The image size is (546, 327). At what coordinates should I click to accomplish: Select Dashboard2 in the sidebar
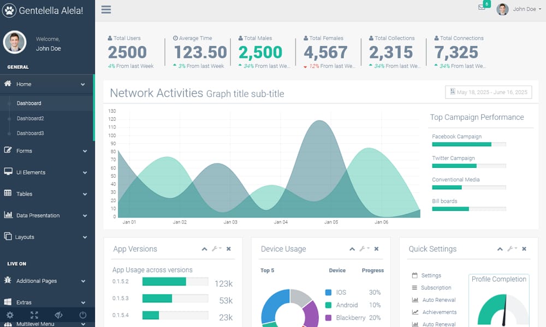tap(30, 118)
